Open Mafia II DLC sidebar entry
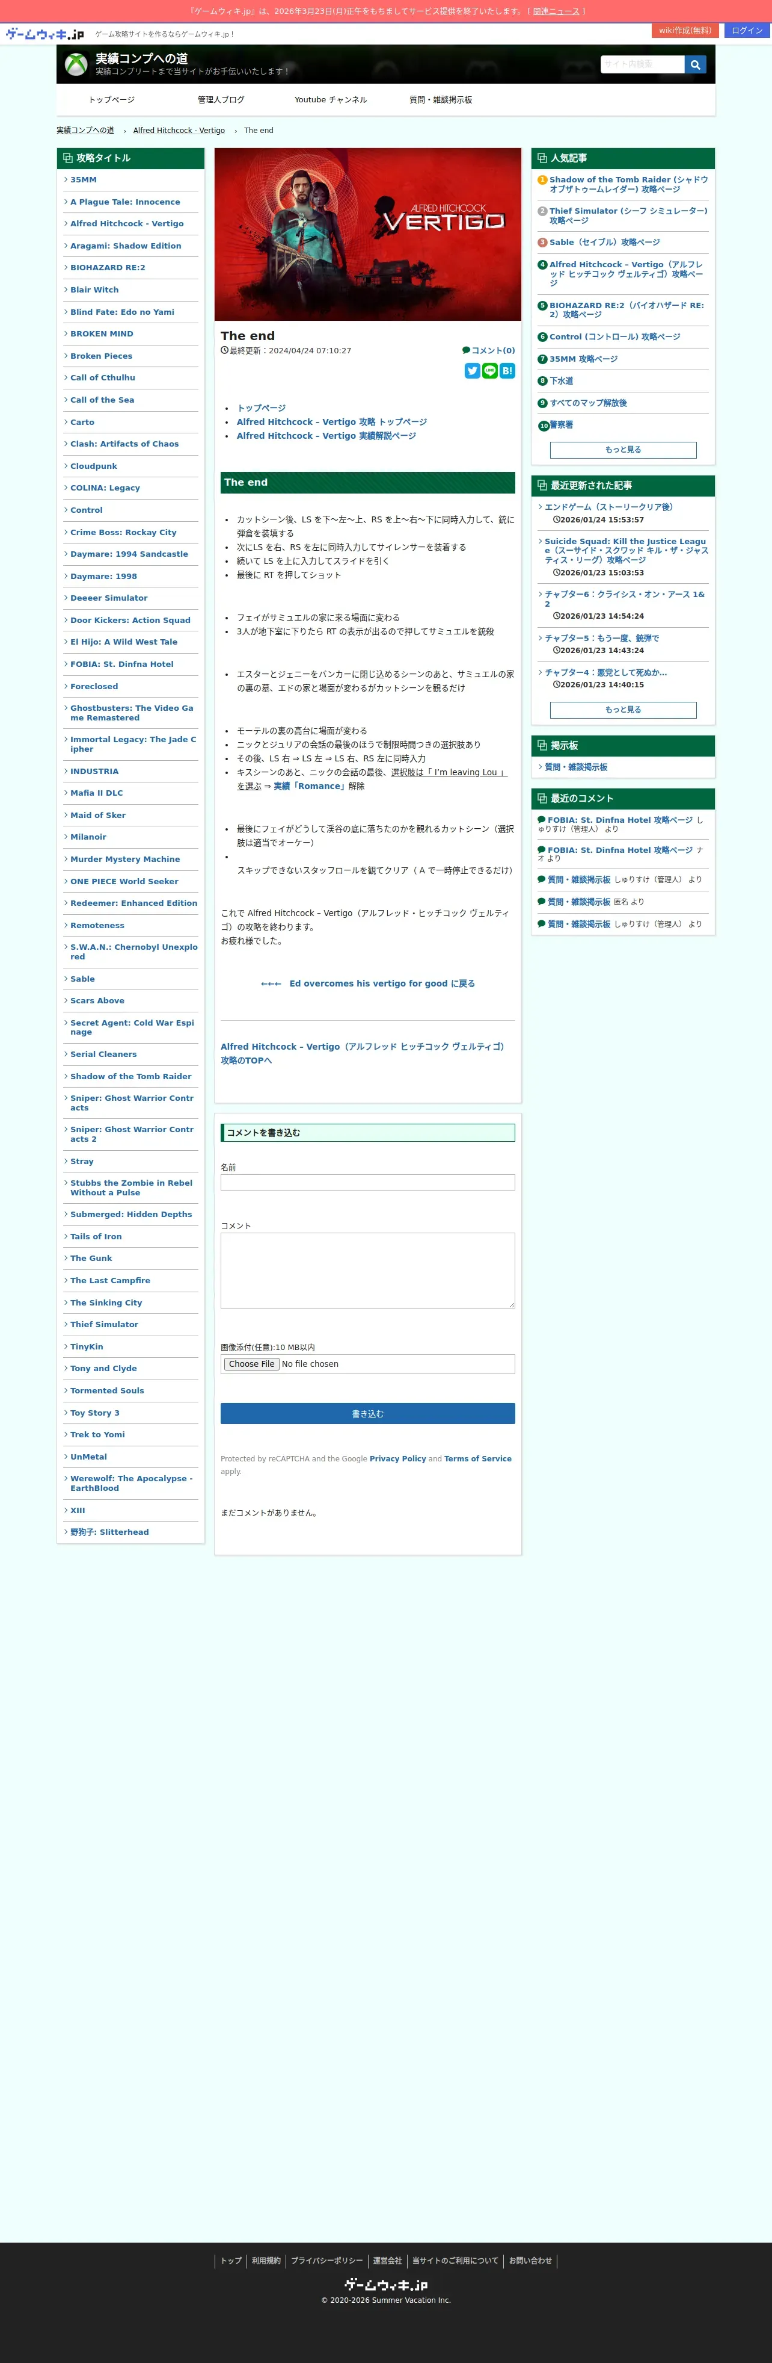The image size is (772, 2363). [x=96, y=793]
